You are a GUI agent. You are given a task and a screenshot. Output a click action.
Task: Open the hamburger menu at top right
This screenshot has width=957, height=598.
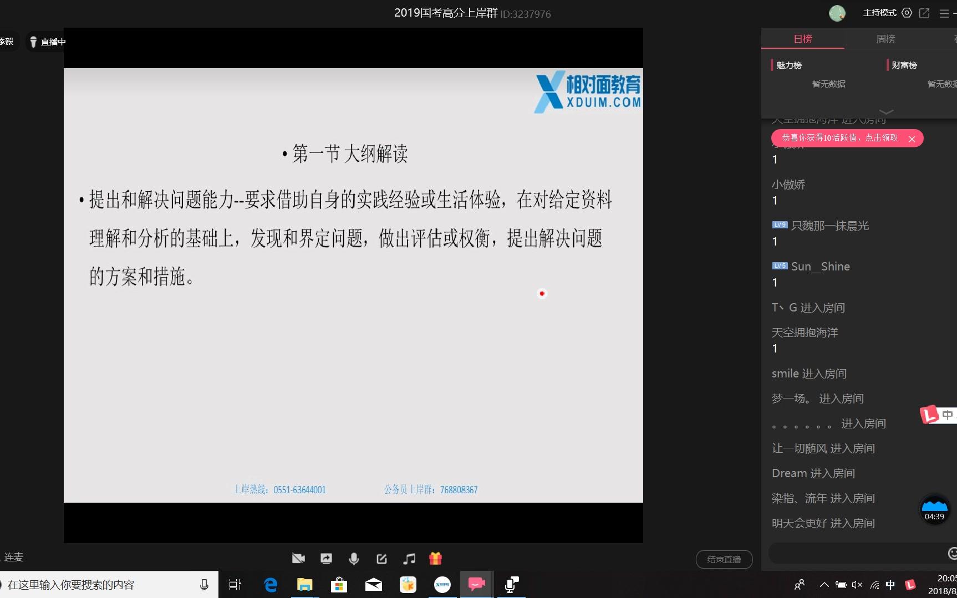coord(944,13)
